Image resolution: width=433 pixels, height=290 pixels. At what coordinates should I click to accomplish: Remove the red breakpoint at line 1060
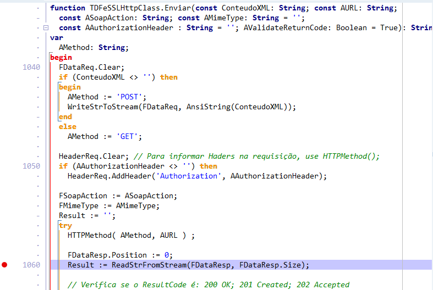point(4,265)
